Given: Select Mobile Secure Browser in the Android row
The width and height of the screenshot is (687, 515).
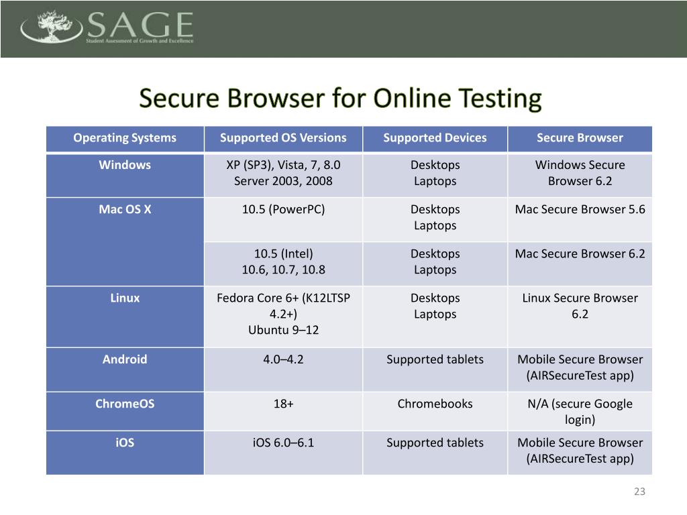Looking at the screenshot, I should [580, 369].
